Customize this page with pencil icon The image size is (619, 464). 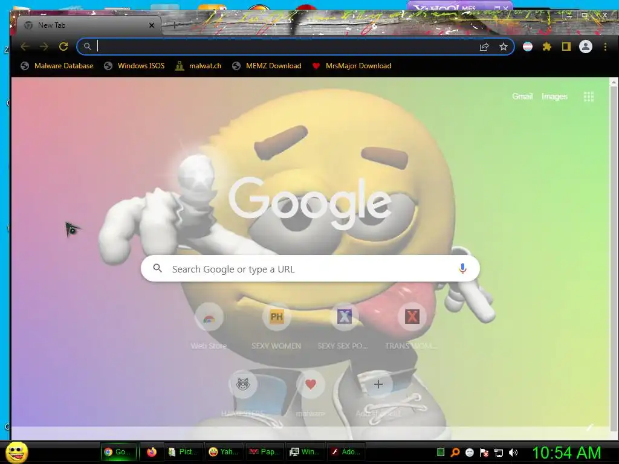pyautogui.click(x=590, y=427)
